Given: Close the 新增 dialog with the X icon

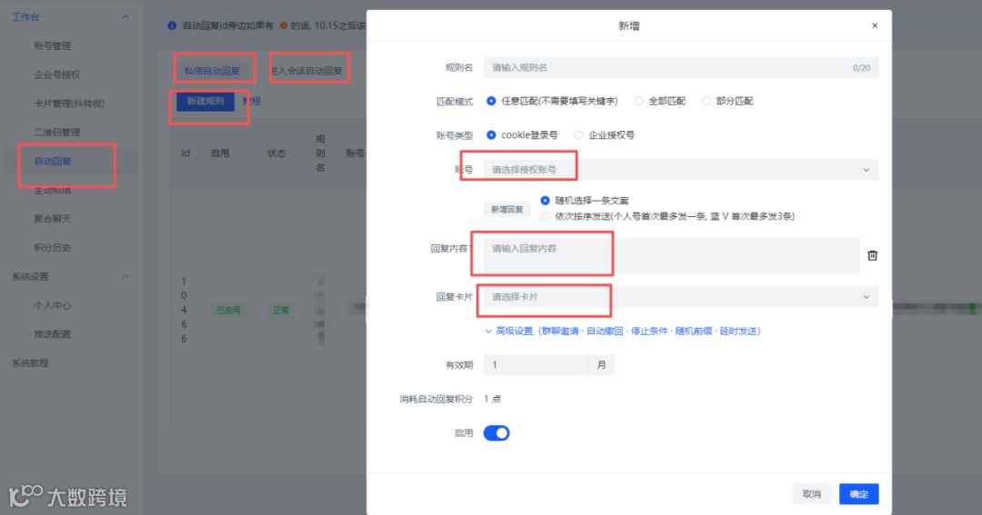Looking at the screenshot, I should click(875, 25).
